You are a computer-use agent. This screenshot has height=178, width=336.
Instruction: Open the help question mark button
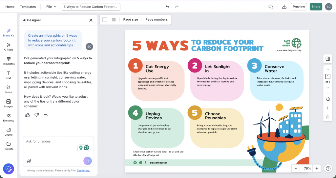click(x=328, y=168)
